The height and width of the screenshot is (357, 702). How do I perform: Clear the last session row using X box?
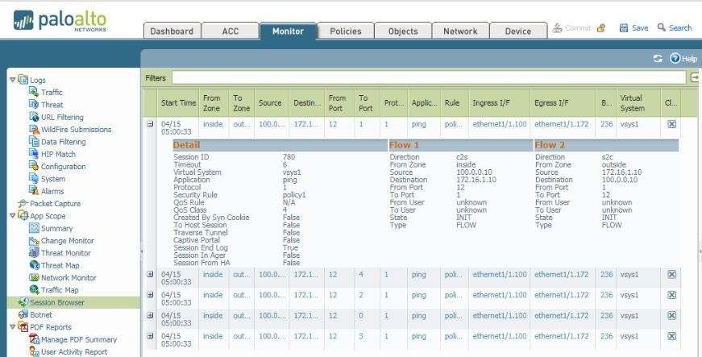click(x=672, y=335)
